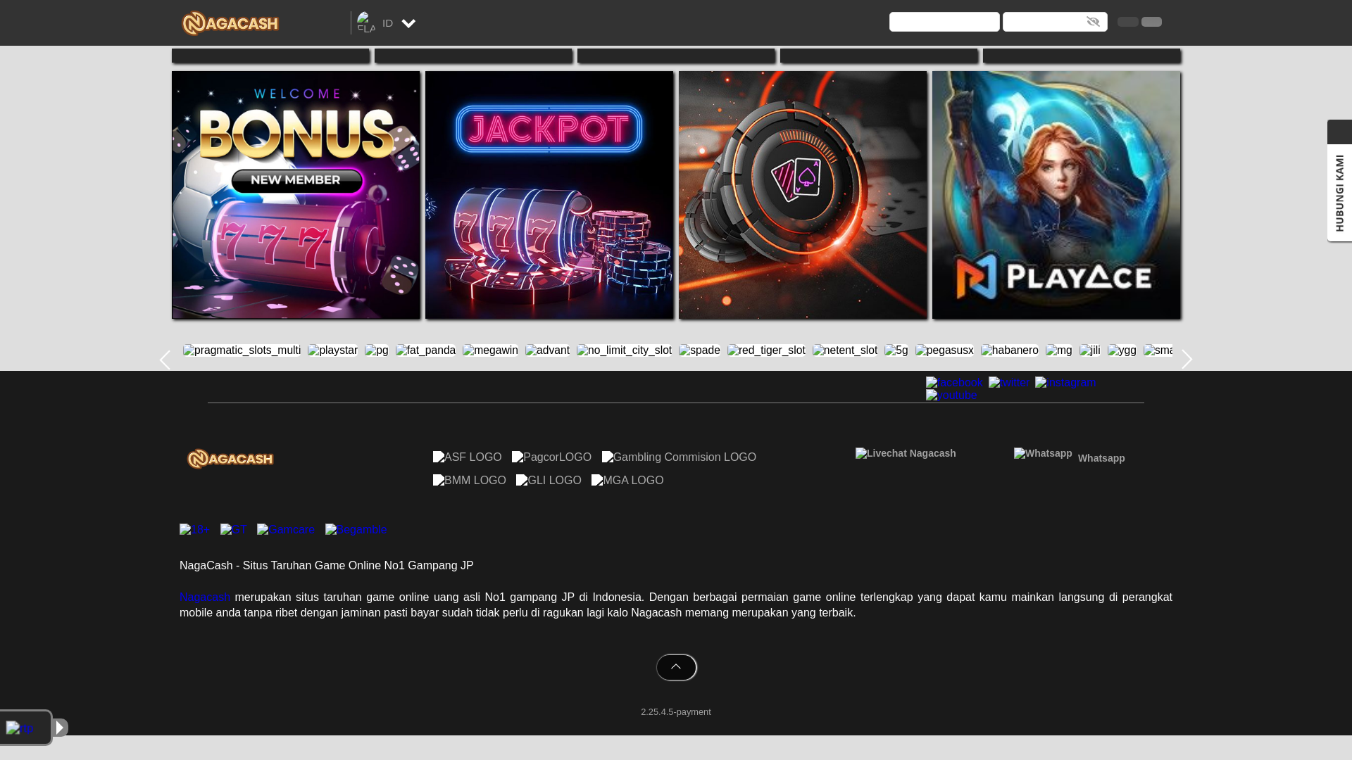1352x760 pixels.
Task: Select jili provider
Action: 1090,350
